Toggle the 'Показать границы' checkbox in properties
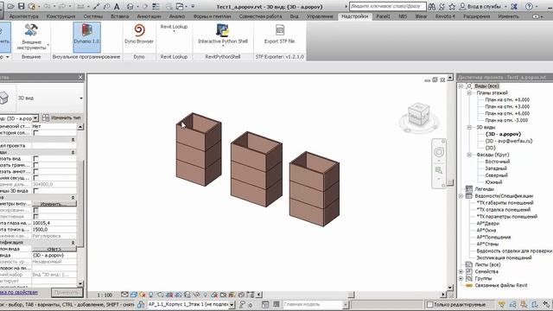Viewport: 553px width, 311px height. [36, 165]
